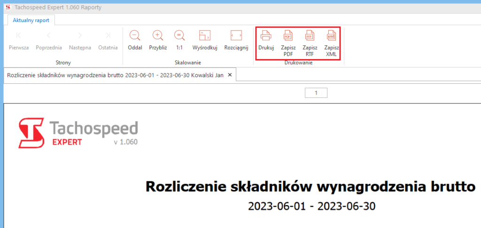Jump to the last page (Ostatnia)
The image size is (481, 228).
(x=108, y=41)
